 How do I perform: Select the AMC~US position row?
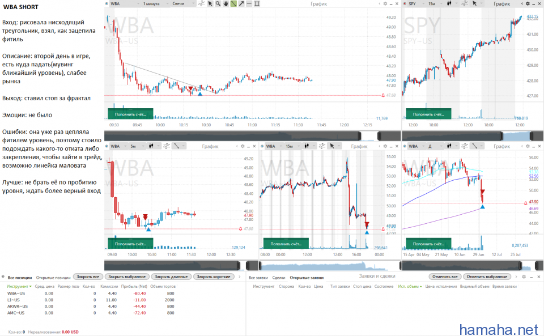[91, 313]
